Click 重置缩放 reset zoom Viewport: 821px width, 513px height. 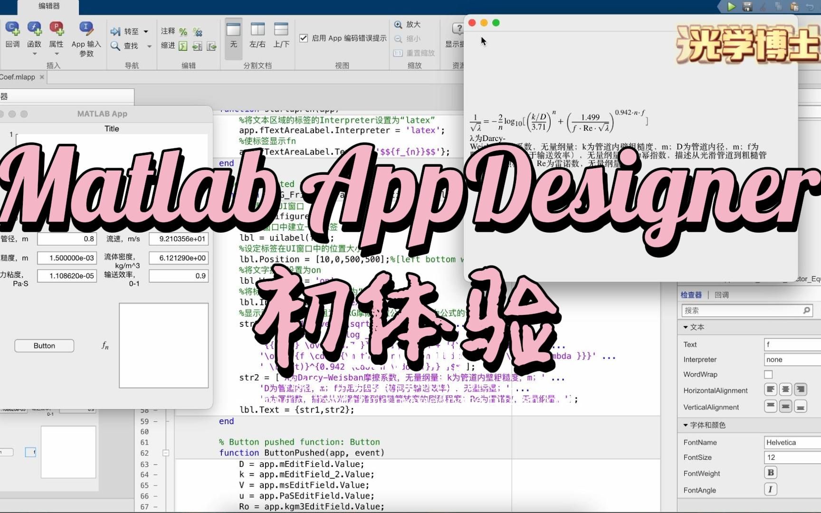(x=414, y=53)
